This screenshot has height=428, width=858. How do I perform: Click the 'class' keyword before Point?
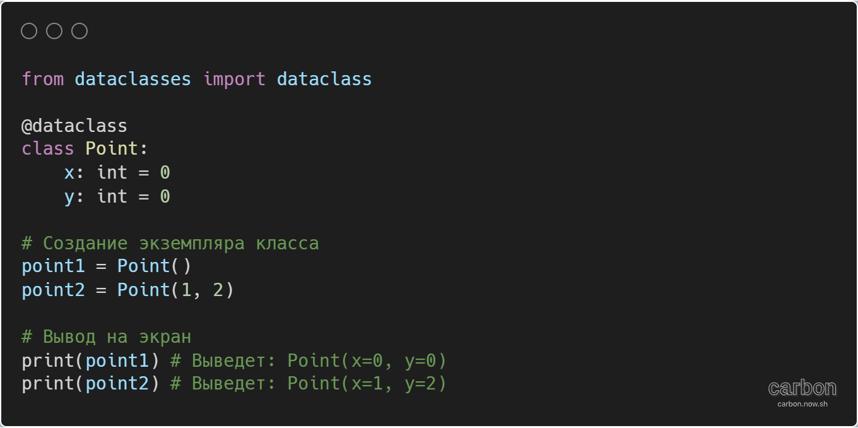point(48,149)
